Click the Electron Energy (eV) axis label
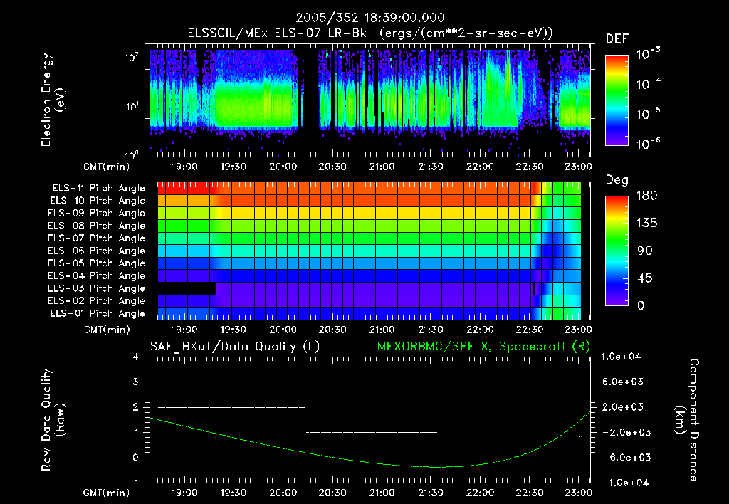 pyautogui.click(x=53, y=100)
